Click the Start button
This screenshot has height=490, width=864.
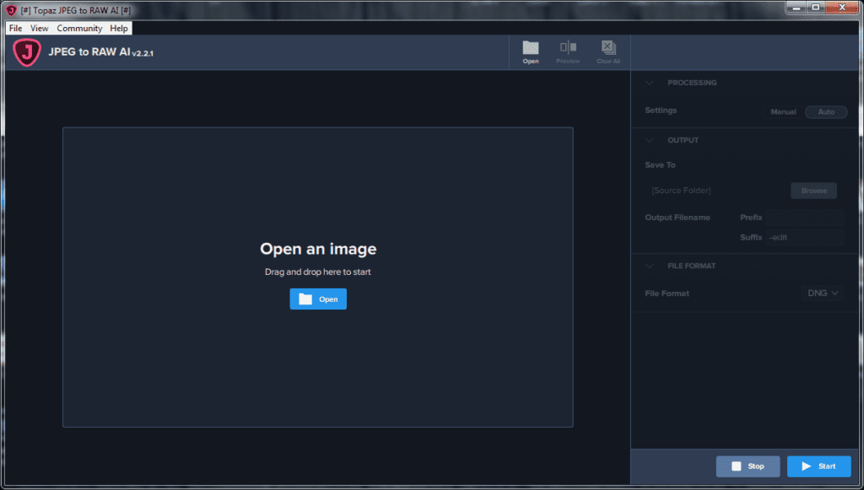point(818,466)
